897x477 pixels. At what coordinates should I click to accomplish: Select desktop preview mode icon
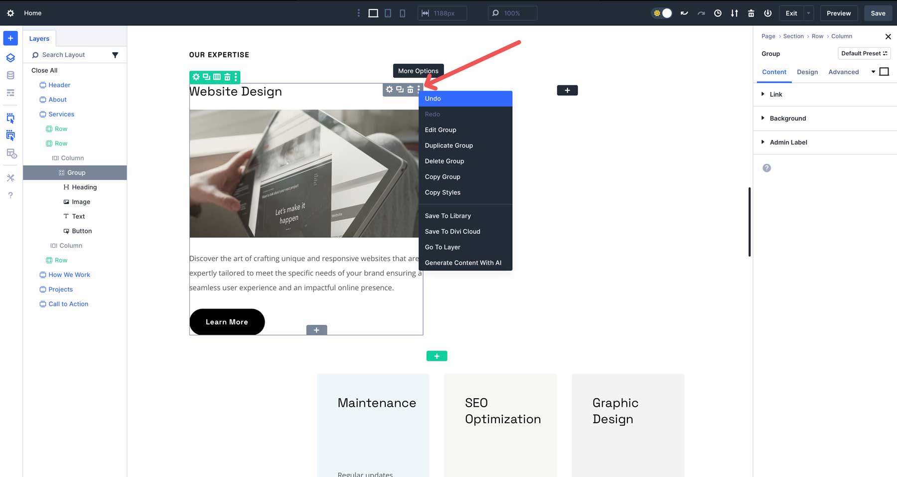coord(373,13)
